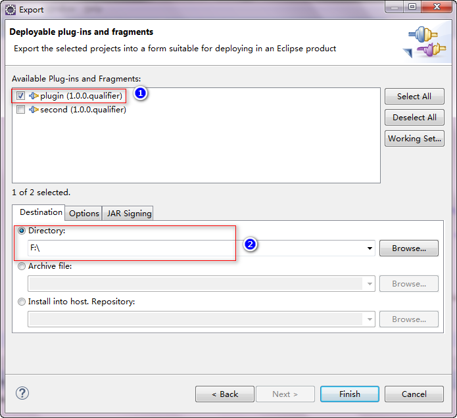Viewport: 457px width, 418px height.
Task: Go back with the < Back button
Action: (x=225, y=394)
